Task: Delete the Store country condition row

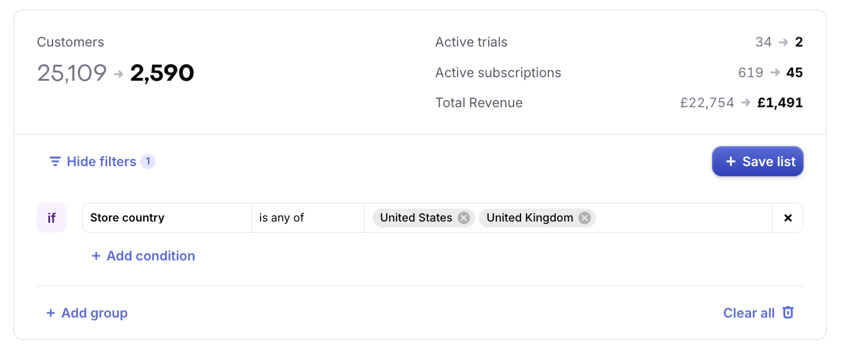Action: click(x=788, y=218)
